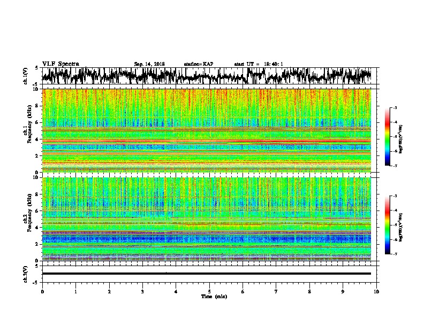424x327 pixels.
Task: Click the "2" kHz tick on ch.1 frequency axis
Action: click(37, 156)
